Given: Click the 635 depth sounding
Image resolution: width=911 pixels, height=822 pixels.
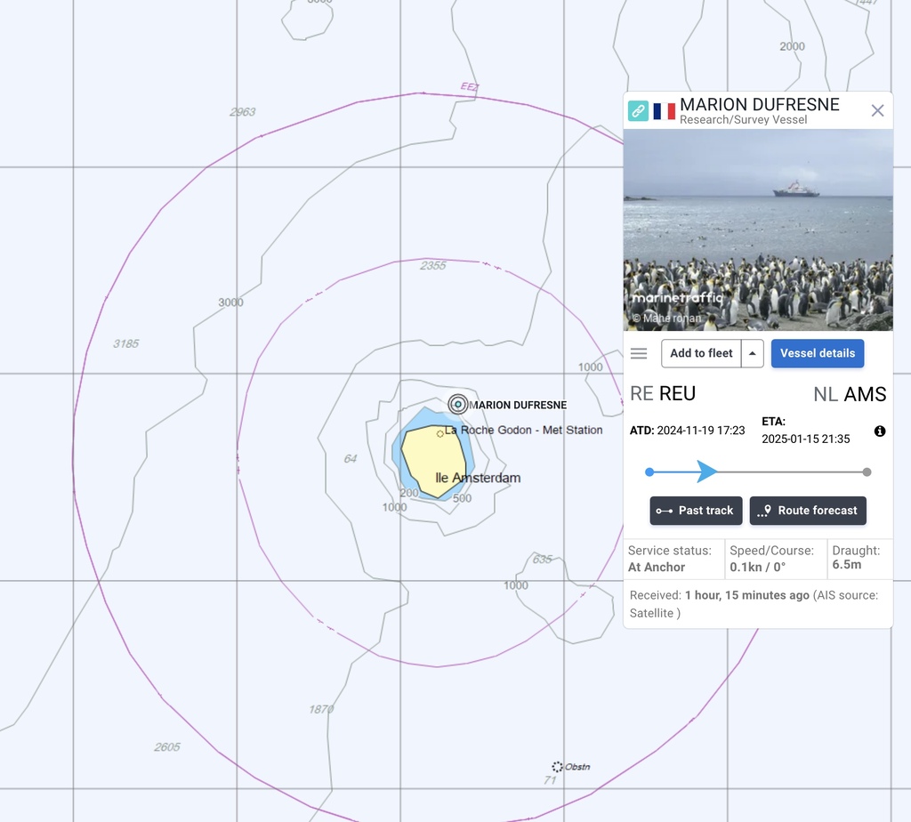Looking at the screenshot, I should point(542,560).
